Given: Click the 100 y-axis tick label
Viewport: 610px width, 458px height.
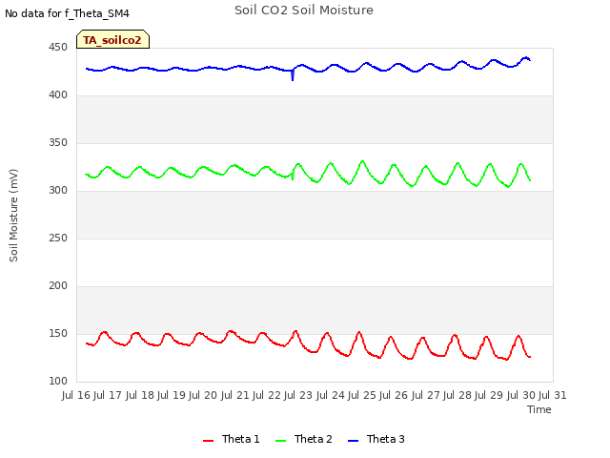Looking at the screenshot, I should (x=58, y=382).
